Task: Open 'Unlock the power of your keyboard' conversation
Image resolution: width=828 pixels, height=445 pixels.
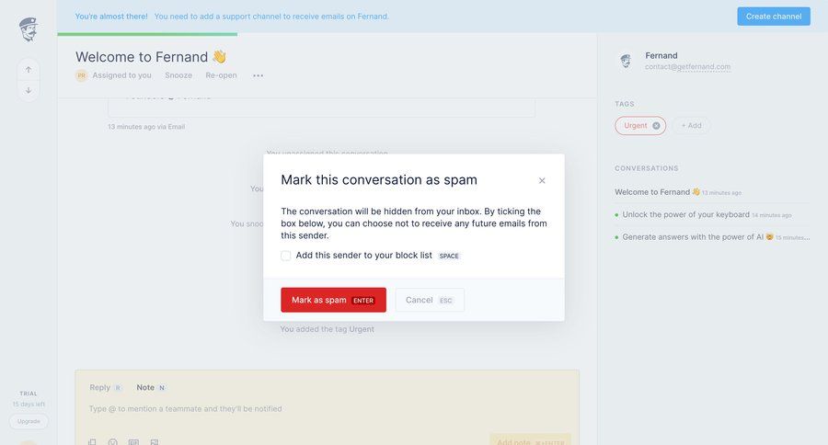Action: (x=685, y=214)
